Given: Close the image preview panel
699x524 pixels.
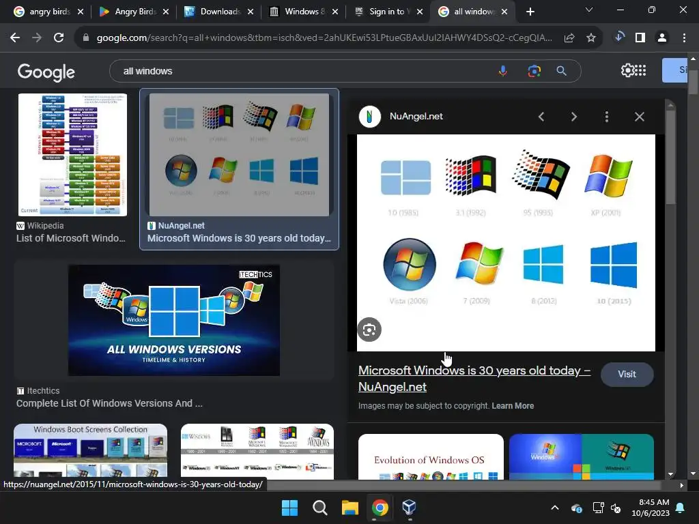Looking at the screenshot, I should coord(639,117).
